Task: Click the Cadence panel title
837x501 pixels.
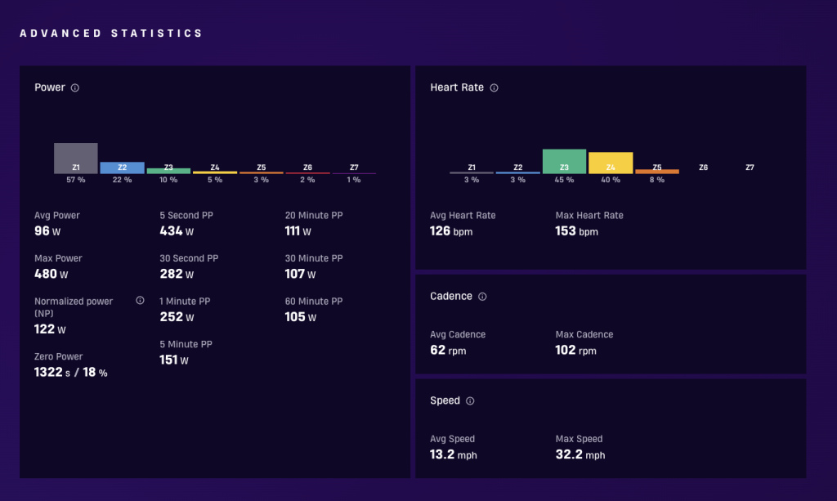Action: point(451,296)
